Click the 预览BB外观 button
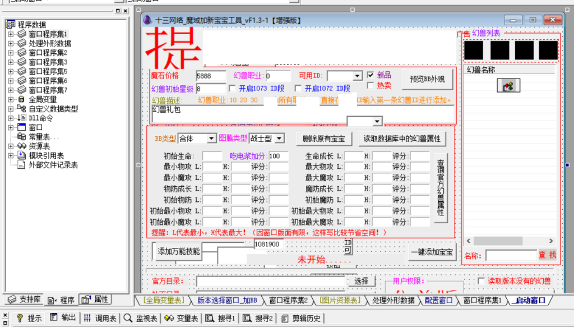The width and height of the screenshot is (574, 327). tap(427, 80)
